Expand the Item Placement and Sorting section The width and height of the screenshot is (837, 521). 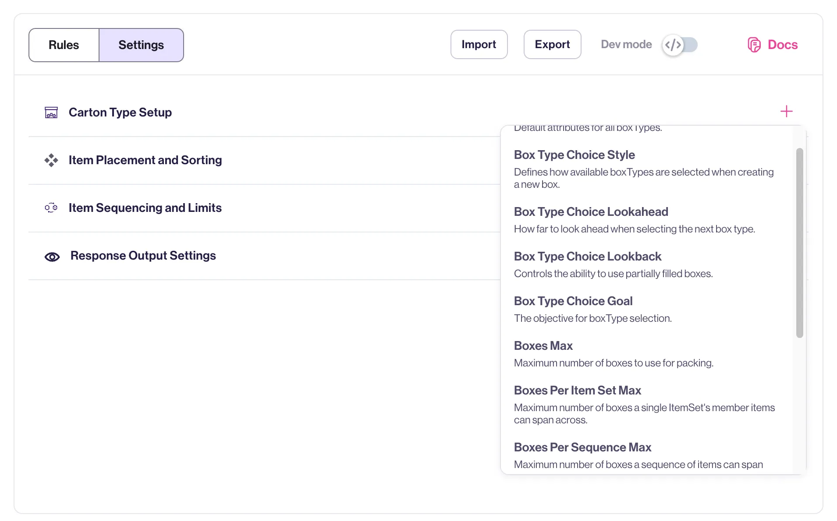(x=264, y=160)
